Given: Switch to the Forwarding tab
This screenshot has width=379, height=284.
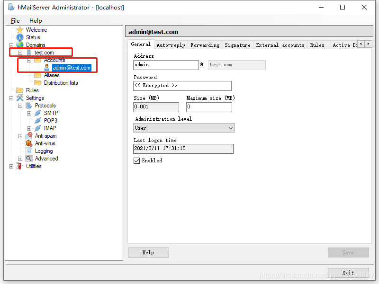Looking at the screenshot, I should 205,45.
